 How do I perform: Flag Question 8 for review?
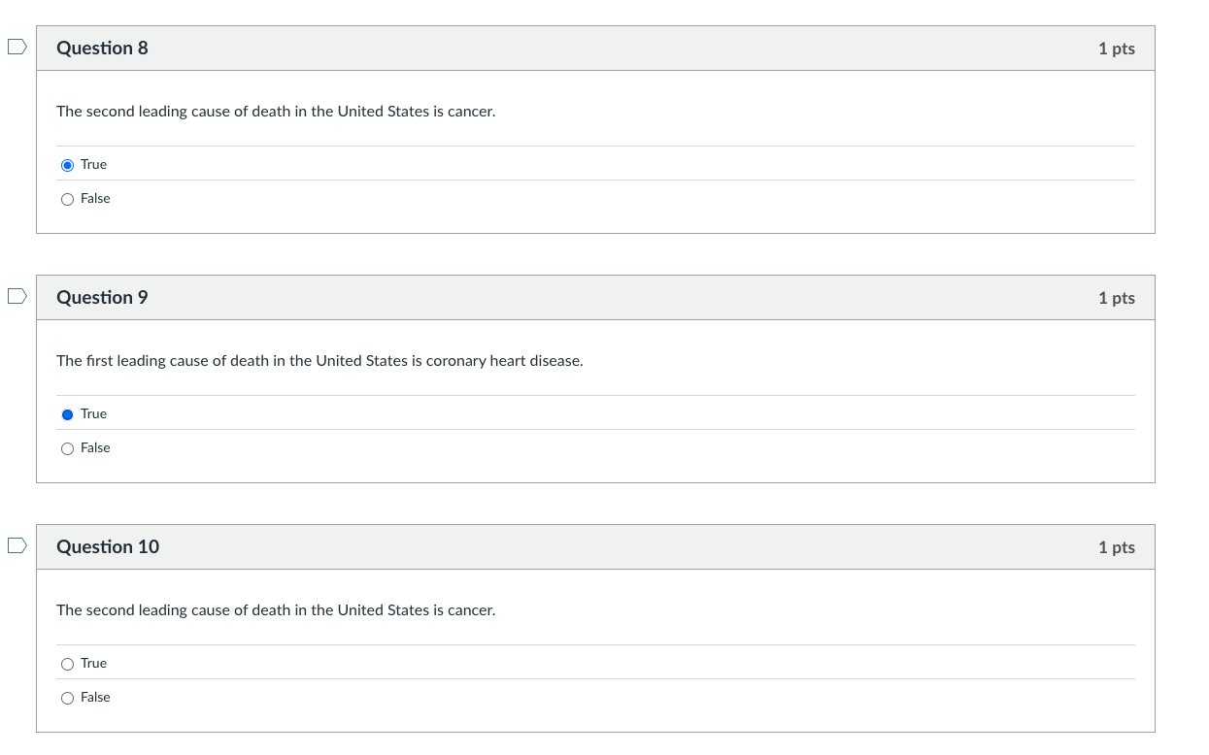tap(17, 48)
